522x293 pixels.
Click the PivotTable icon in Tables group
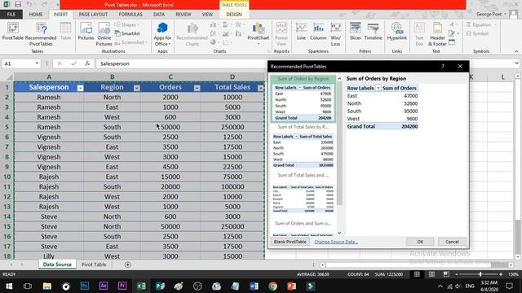[13, 32]
